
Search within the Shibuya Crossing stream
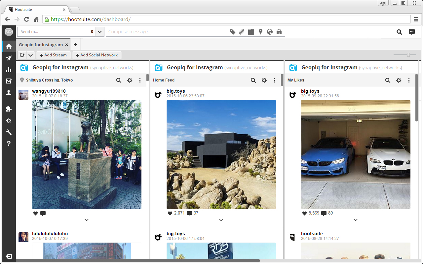coord(119,80)
